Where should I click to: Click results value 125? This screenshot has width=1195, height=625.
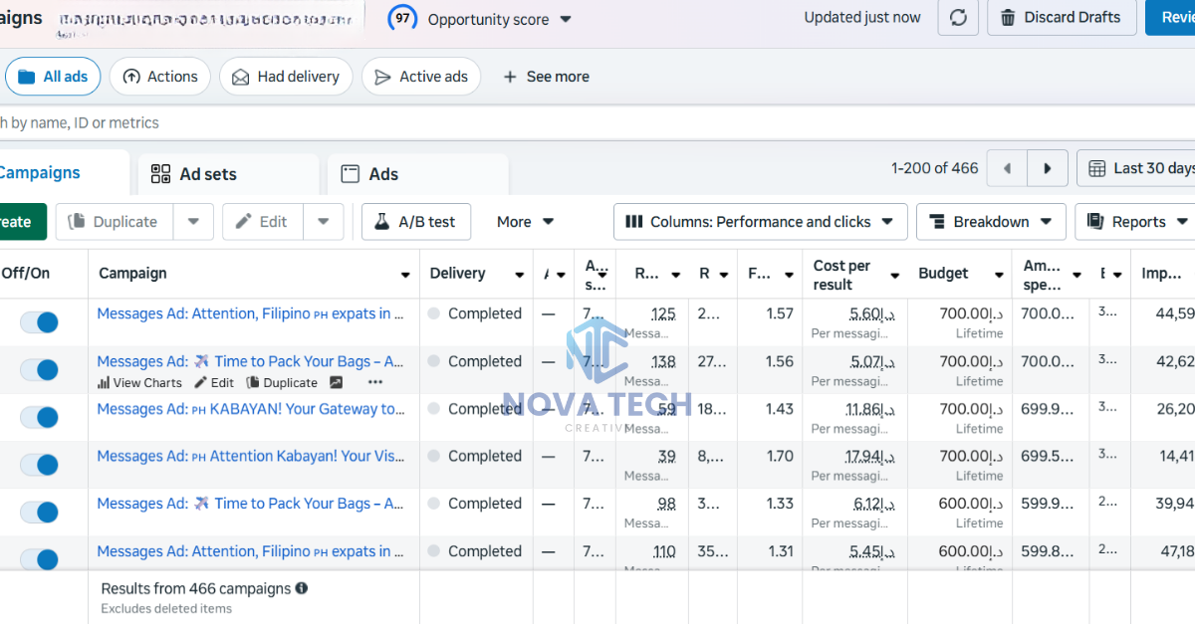(x=663, y=313)
